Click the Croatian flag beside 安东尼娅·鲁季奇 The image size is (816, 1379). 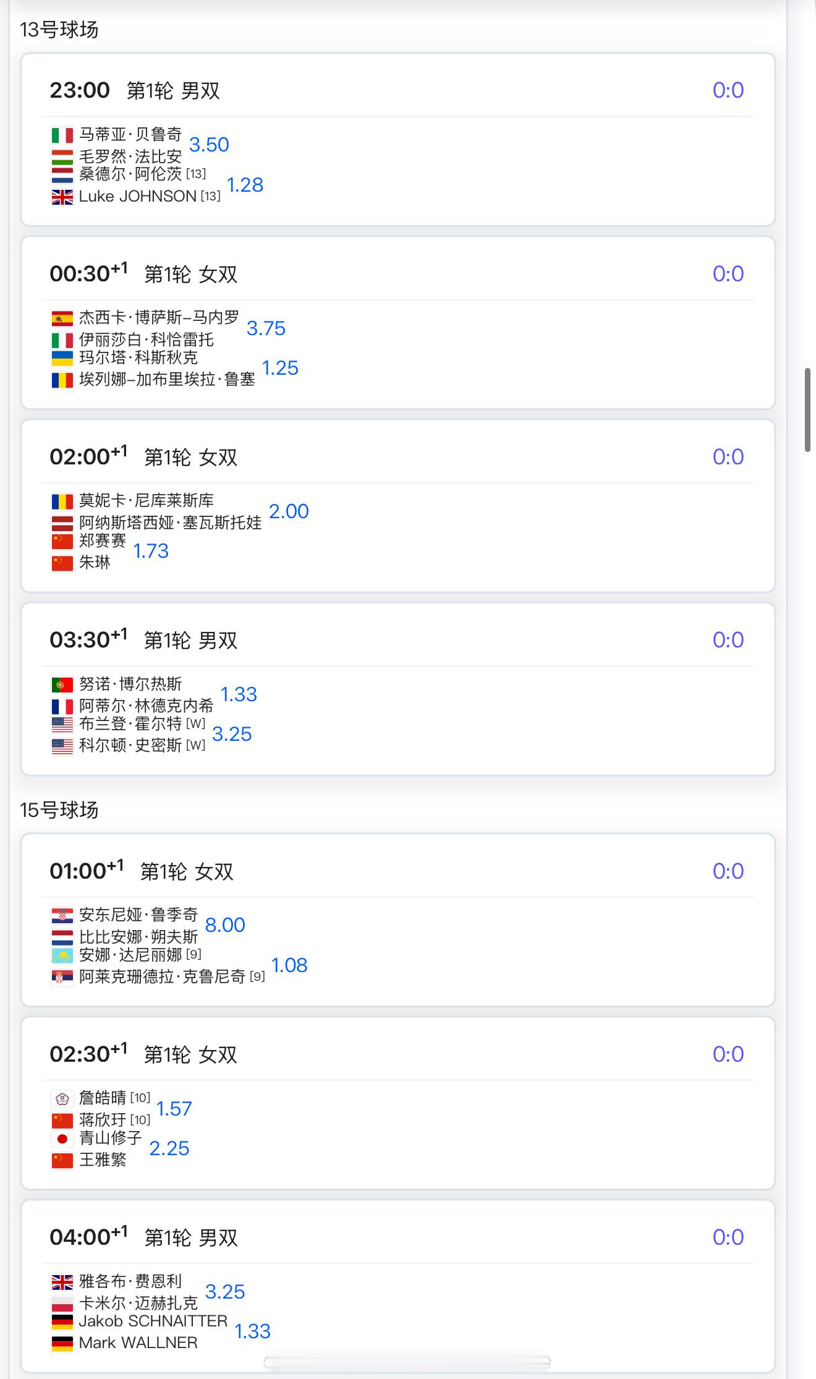62,915
